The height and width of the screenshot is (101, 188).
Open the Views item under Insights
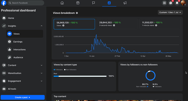tap(25, 34)
